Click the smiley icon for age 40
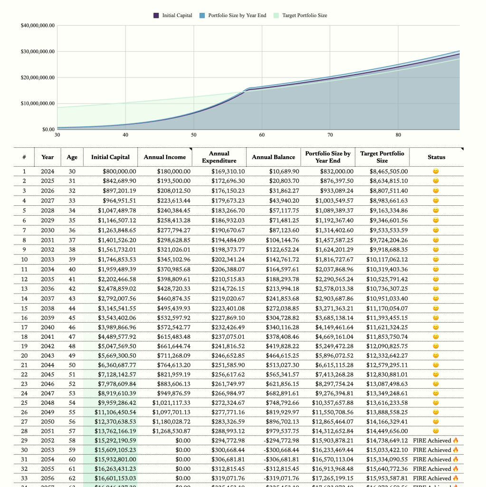 [436, 269]
